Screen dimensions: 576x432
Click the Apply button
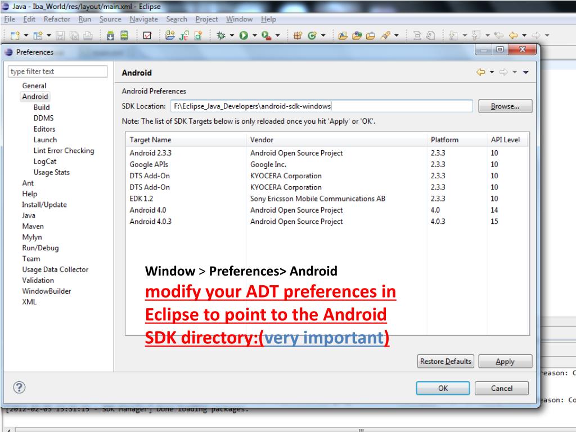[505, 361]
